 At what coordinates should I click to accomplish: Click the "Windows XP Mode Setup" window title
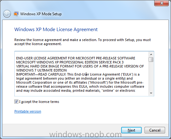pos(41,14)
